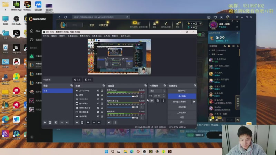Open scene filters in OBS scenes panel
Image resolution: width=276 pixels, height=155 pixels.
pyautogui.click(x=56, y=122)
